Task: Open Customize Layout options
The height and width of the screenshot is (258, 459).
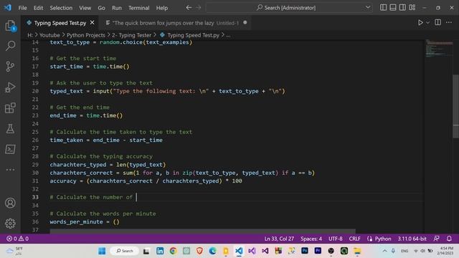Action: point(412,8)
